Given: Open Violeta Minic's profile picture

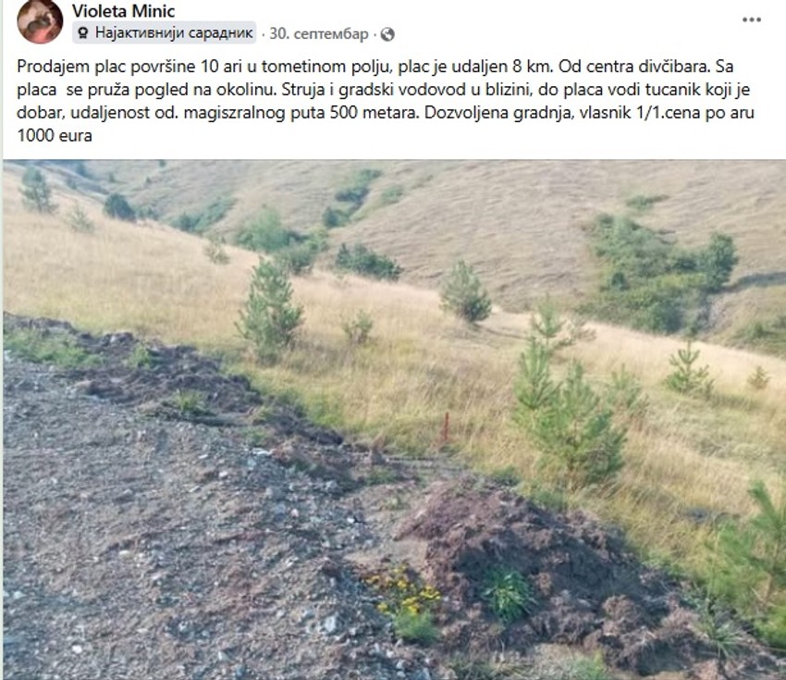Looking at the screenshot, I should click(40, 21).
